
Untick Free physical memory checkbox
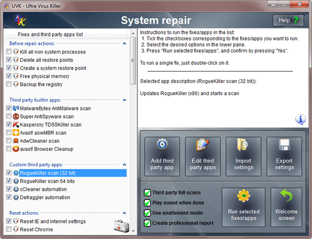pos(9,76)
